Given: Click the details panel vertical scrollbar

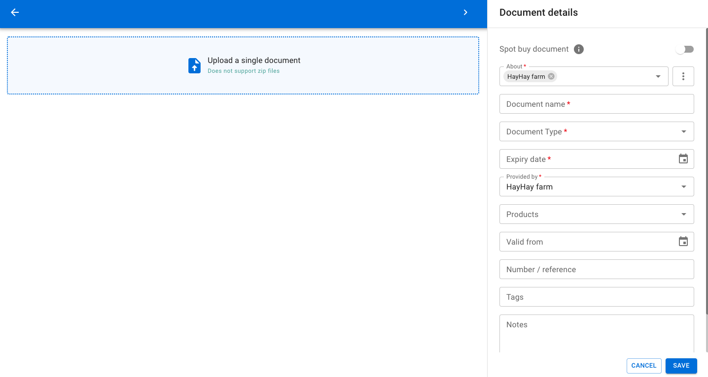Looking at the screenshot, I should click(x=707, y=172).
